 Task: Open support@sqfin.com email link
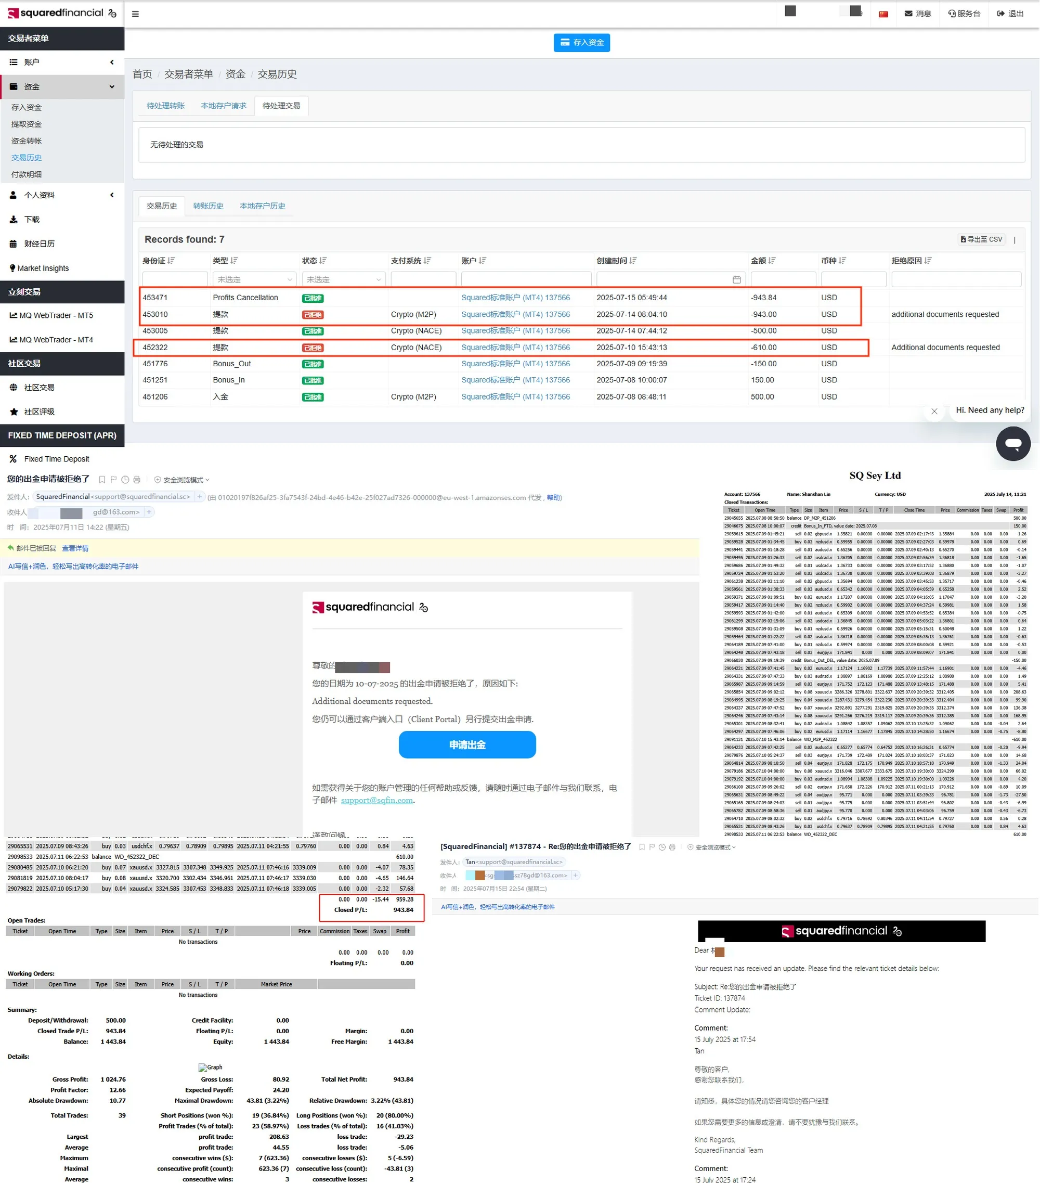tap(376, 801)
